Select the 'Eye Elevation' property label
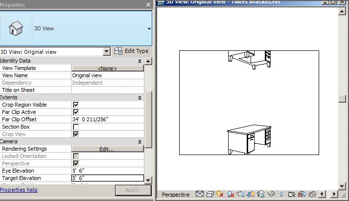The image size is (349, 201). (x=18, y=171)
